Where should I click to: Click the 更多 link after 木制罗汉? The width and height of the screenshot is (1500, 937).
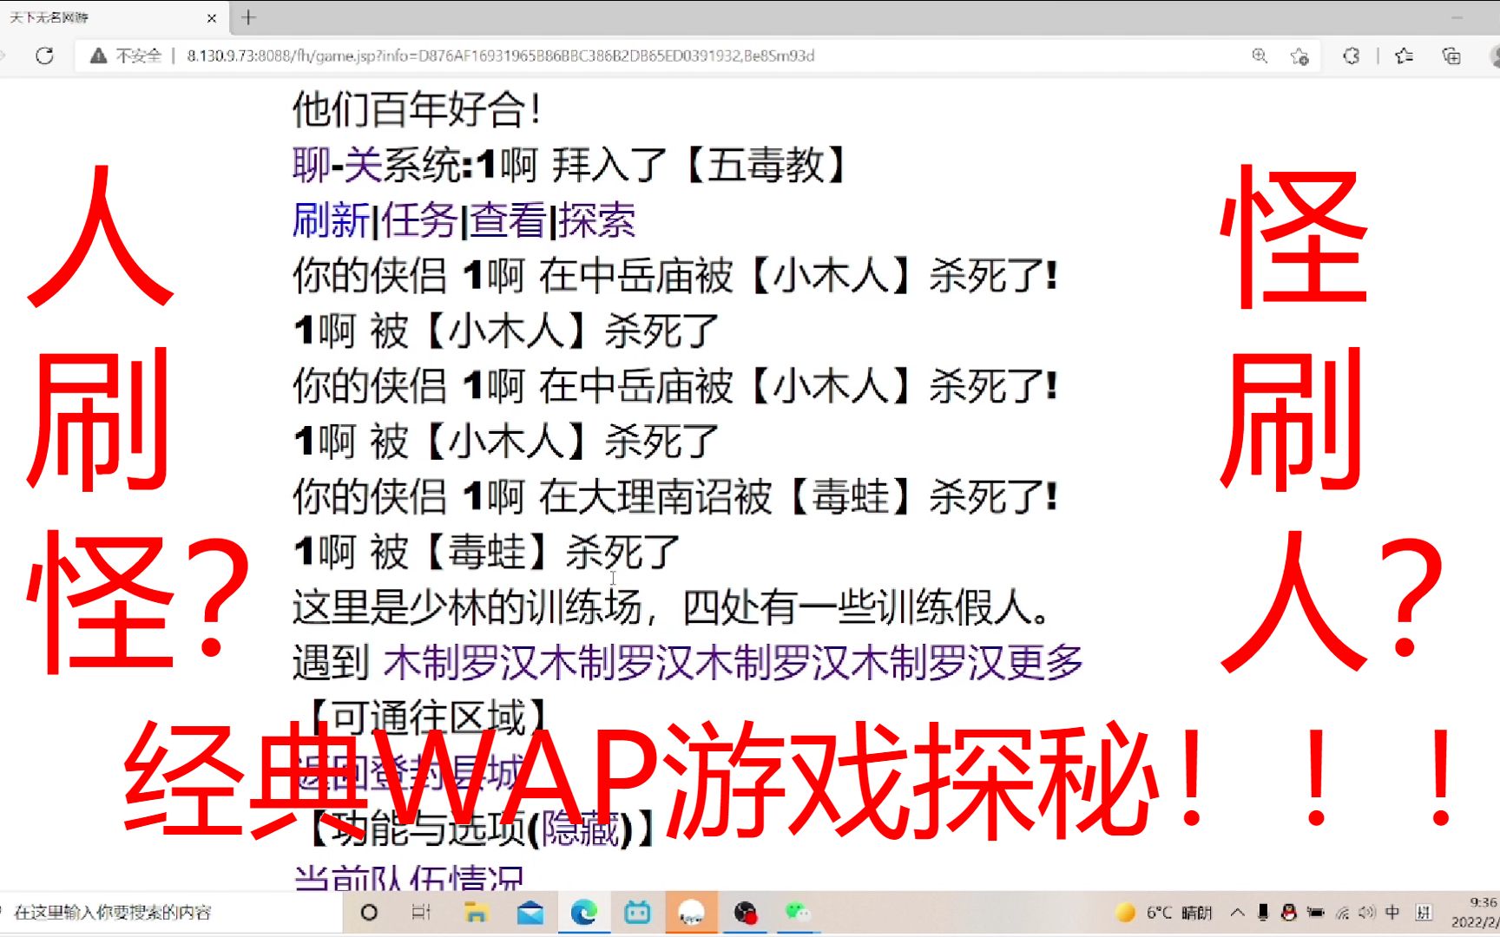1045,663
